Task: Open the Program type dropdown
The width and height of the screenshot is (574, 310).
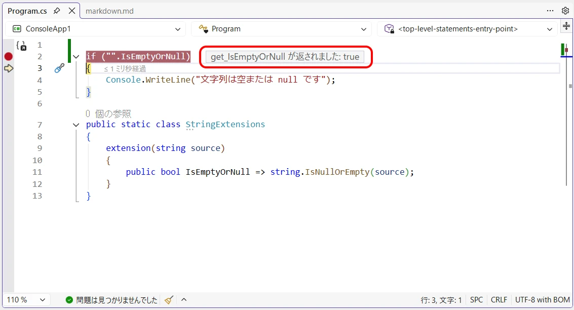Action: coord(281,29)
